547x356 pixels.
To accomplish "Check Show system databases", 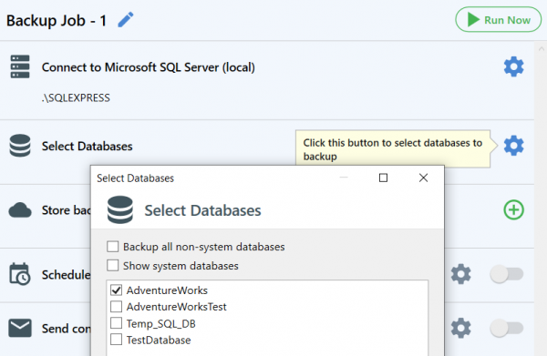I will (x=113, y=266).
